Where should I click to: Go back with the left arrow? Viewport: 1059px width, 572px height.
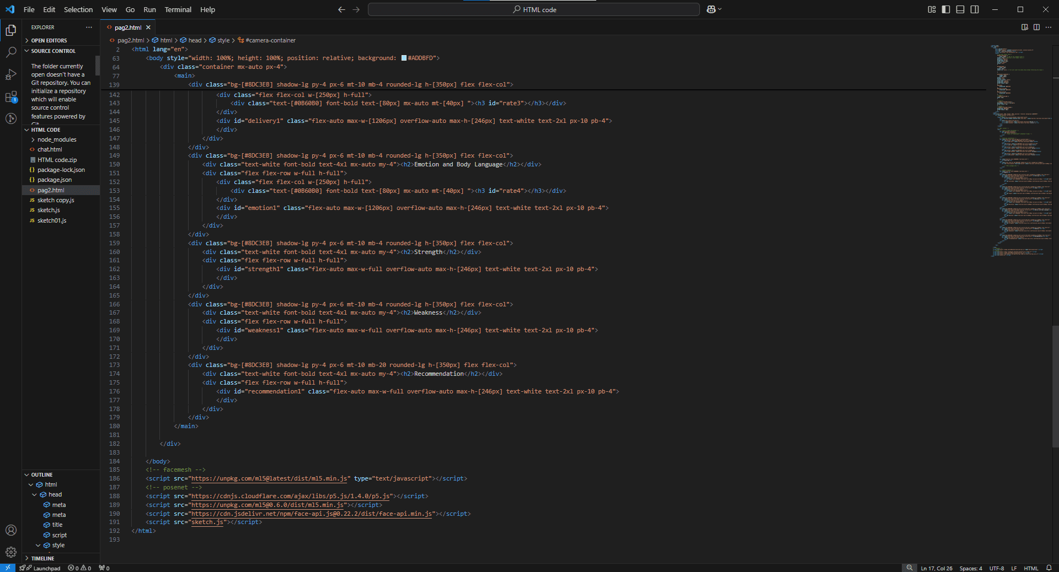click(x=341, y=9)
